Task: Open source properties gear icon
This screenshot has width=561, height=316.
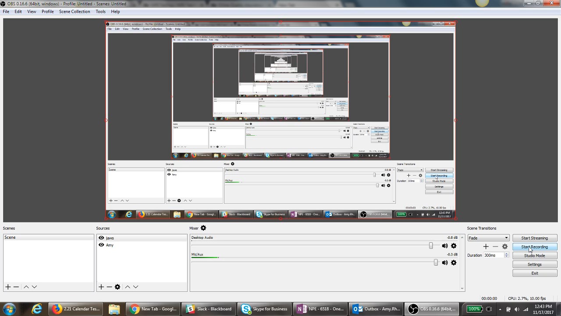Action: coord(117,287)
